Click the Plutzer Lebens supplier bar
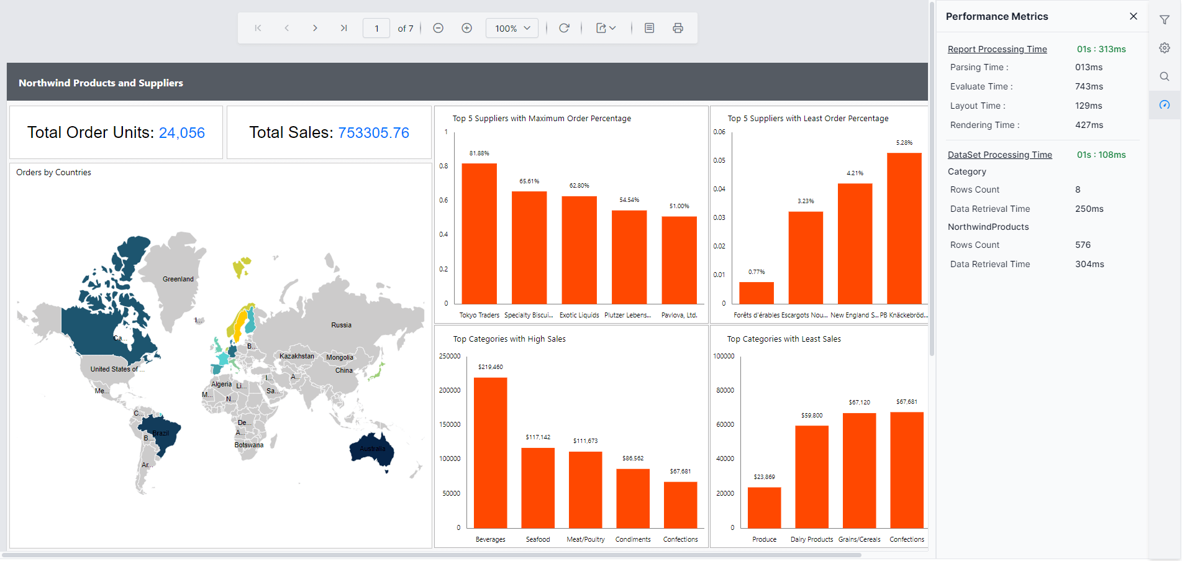Screen dimensions: 1182x561 [x=629, y=257]
